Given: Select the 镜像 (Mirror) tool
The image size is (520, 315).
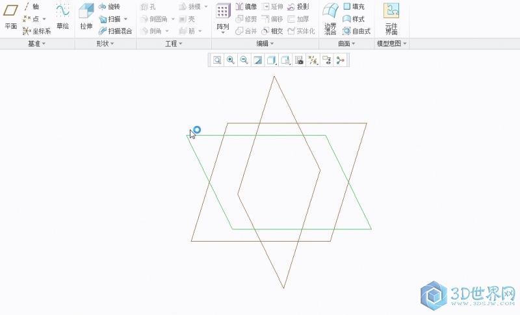Looking at the screenshot, I should [x=246, y=6].
